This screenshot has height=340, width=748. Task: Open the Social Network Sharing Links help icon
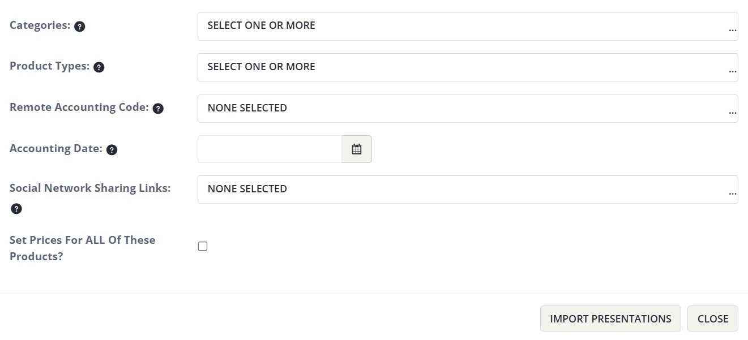coord(16,209)
